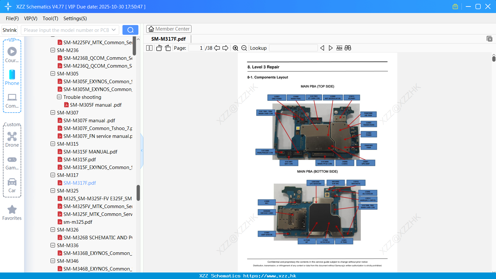Click the yellow toolbox icon in title bar
The width and height of the screenshot is (496, 279).
pos(455,7)
